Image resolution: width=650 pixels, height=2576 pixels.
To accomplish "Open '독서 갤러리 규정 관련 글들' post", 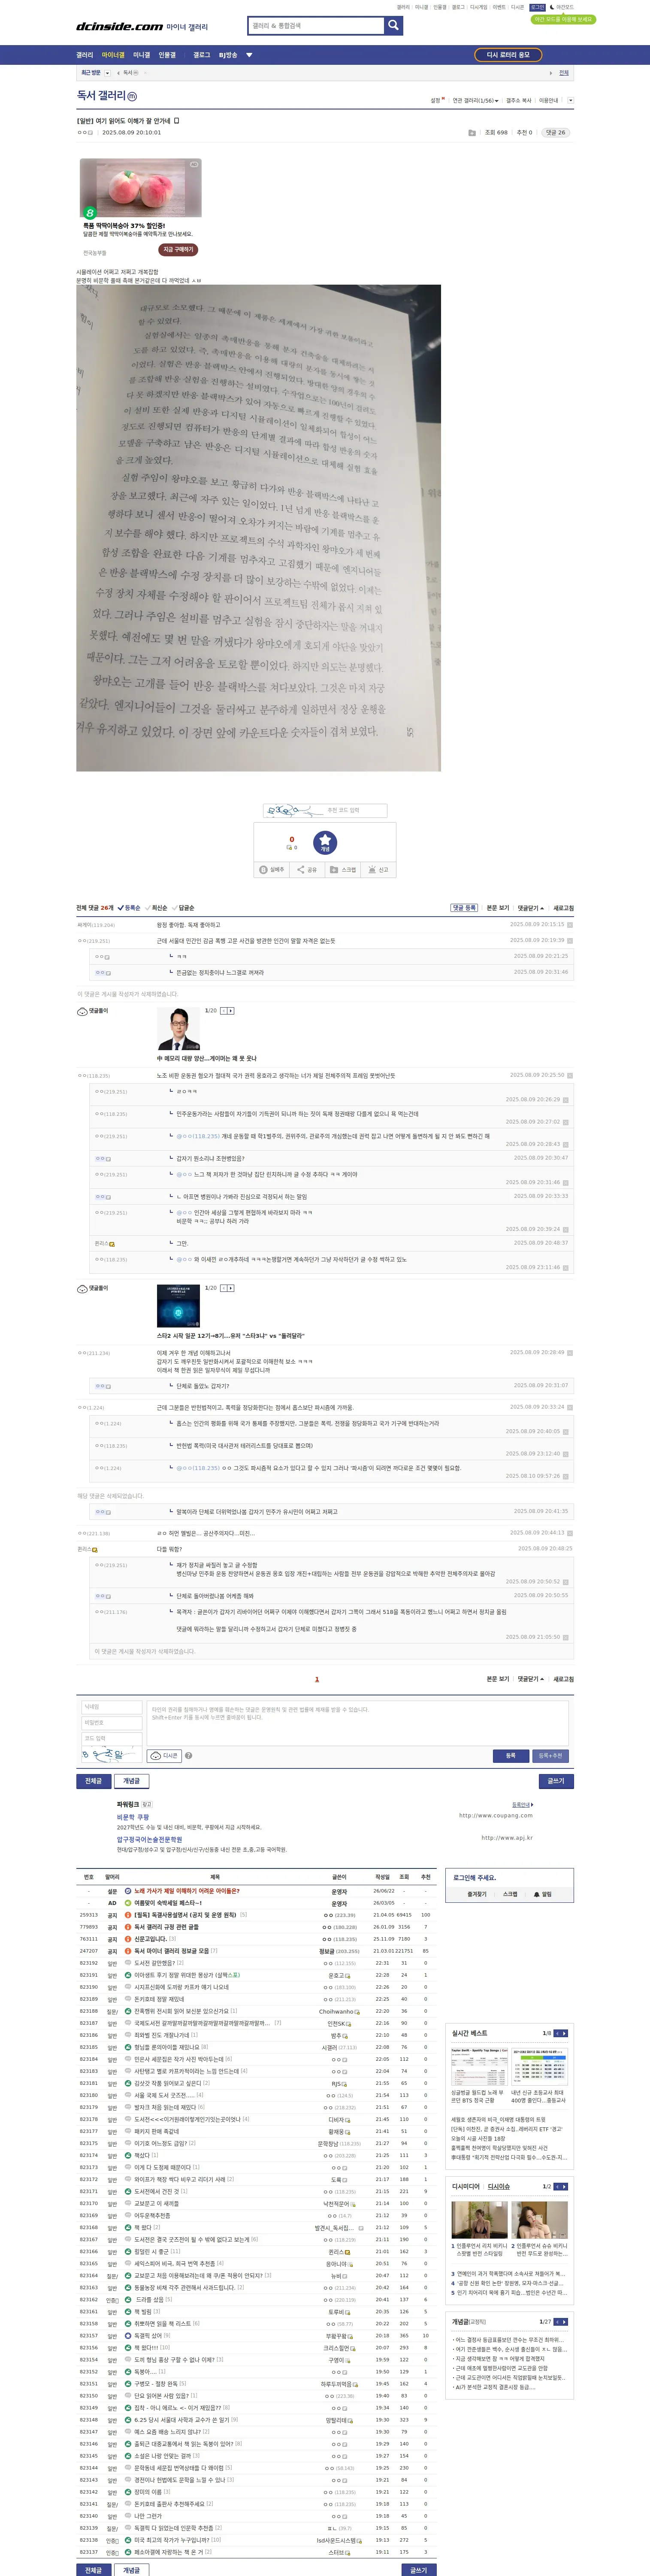I will click(166, 1927).
